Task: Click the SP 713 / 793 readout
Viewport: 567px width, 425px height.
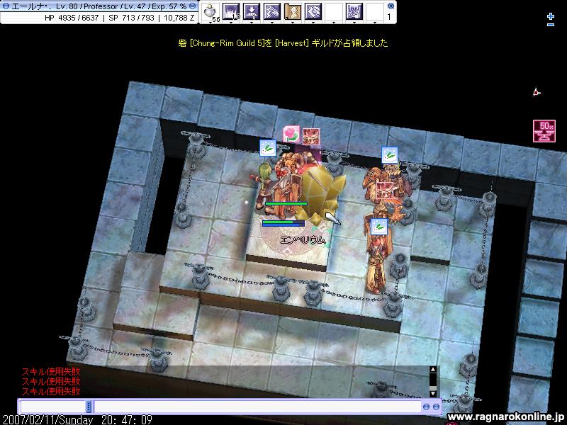Action: tap(131, 18)
